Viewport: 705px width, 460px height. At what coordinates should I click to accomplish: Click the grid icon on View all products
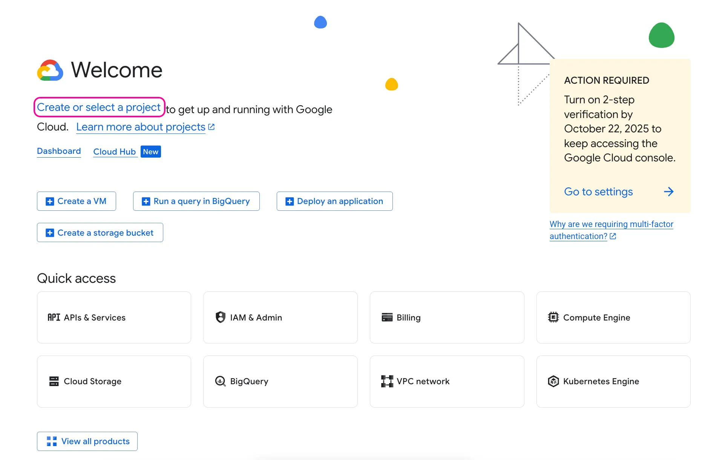click(52, 441)
